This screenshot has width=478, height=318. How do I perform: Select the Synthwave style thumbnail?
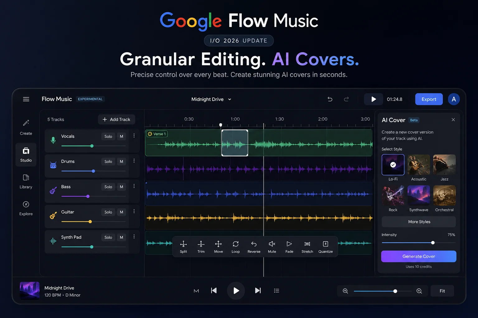click(x=419, y=195)
